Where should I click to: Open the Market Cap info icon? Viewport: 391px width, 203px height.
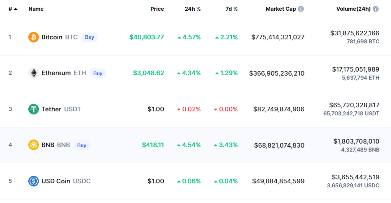[301, 9]
